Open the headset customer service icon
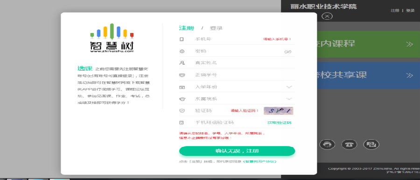The image size is (420, 180). (327, 145)
